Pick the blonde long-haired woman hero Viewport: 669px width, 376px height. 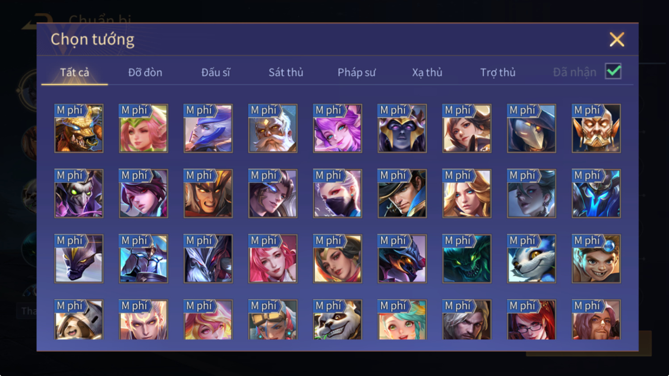click(x=467, y=193)
